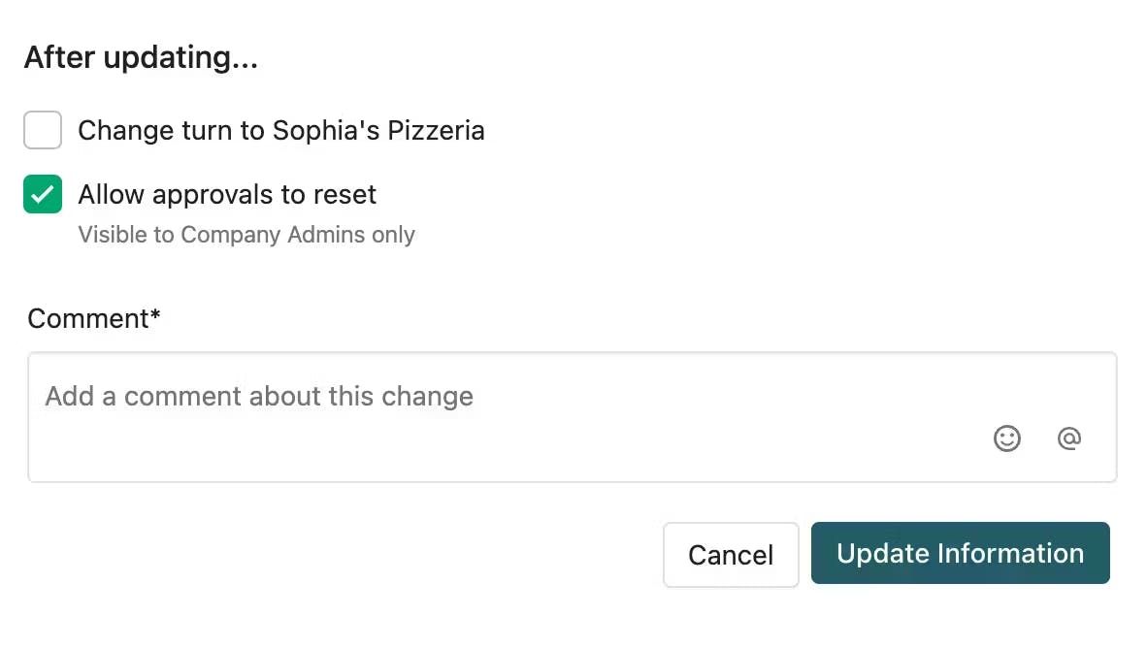Open the emoji picker in comment box
The image size is (1147, 648).
click(x=1006, y=438)
